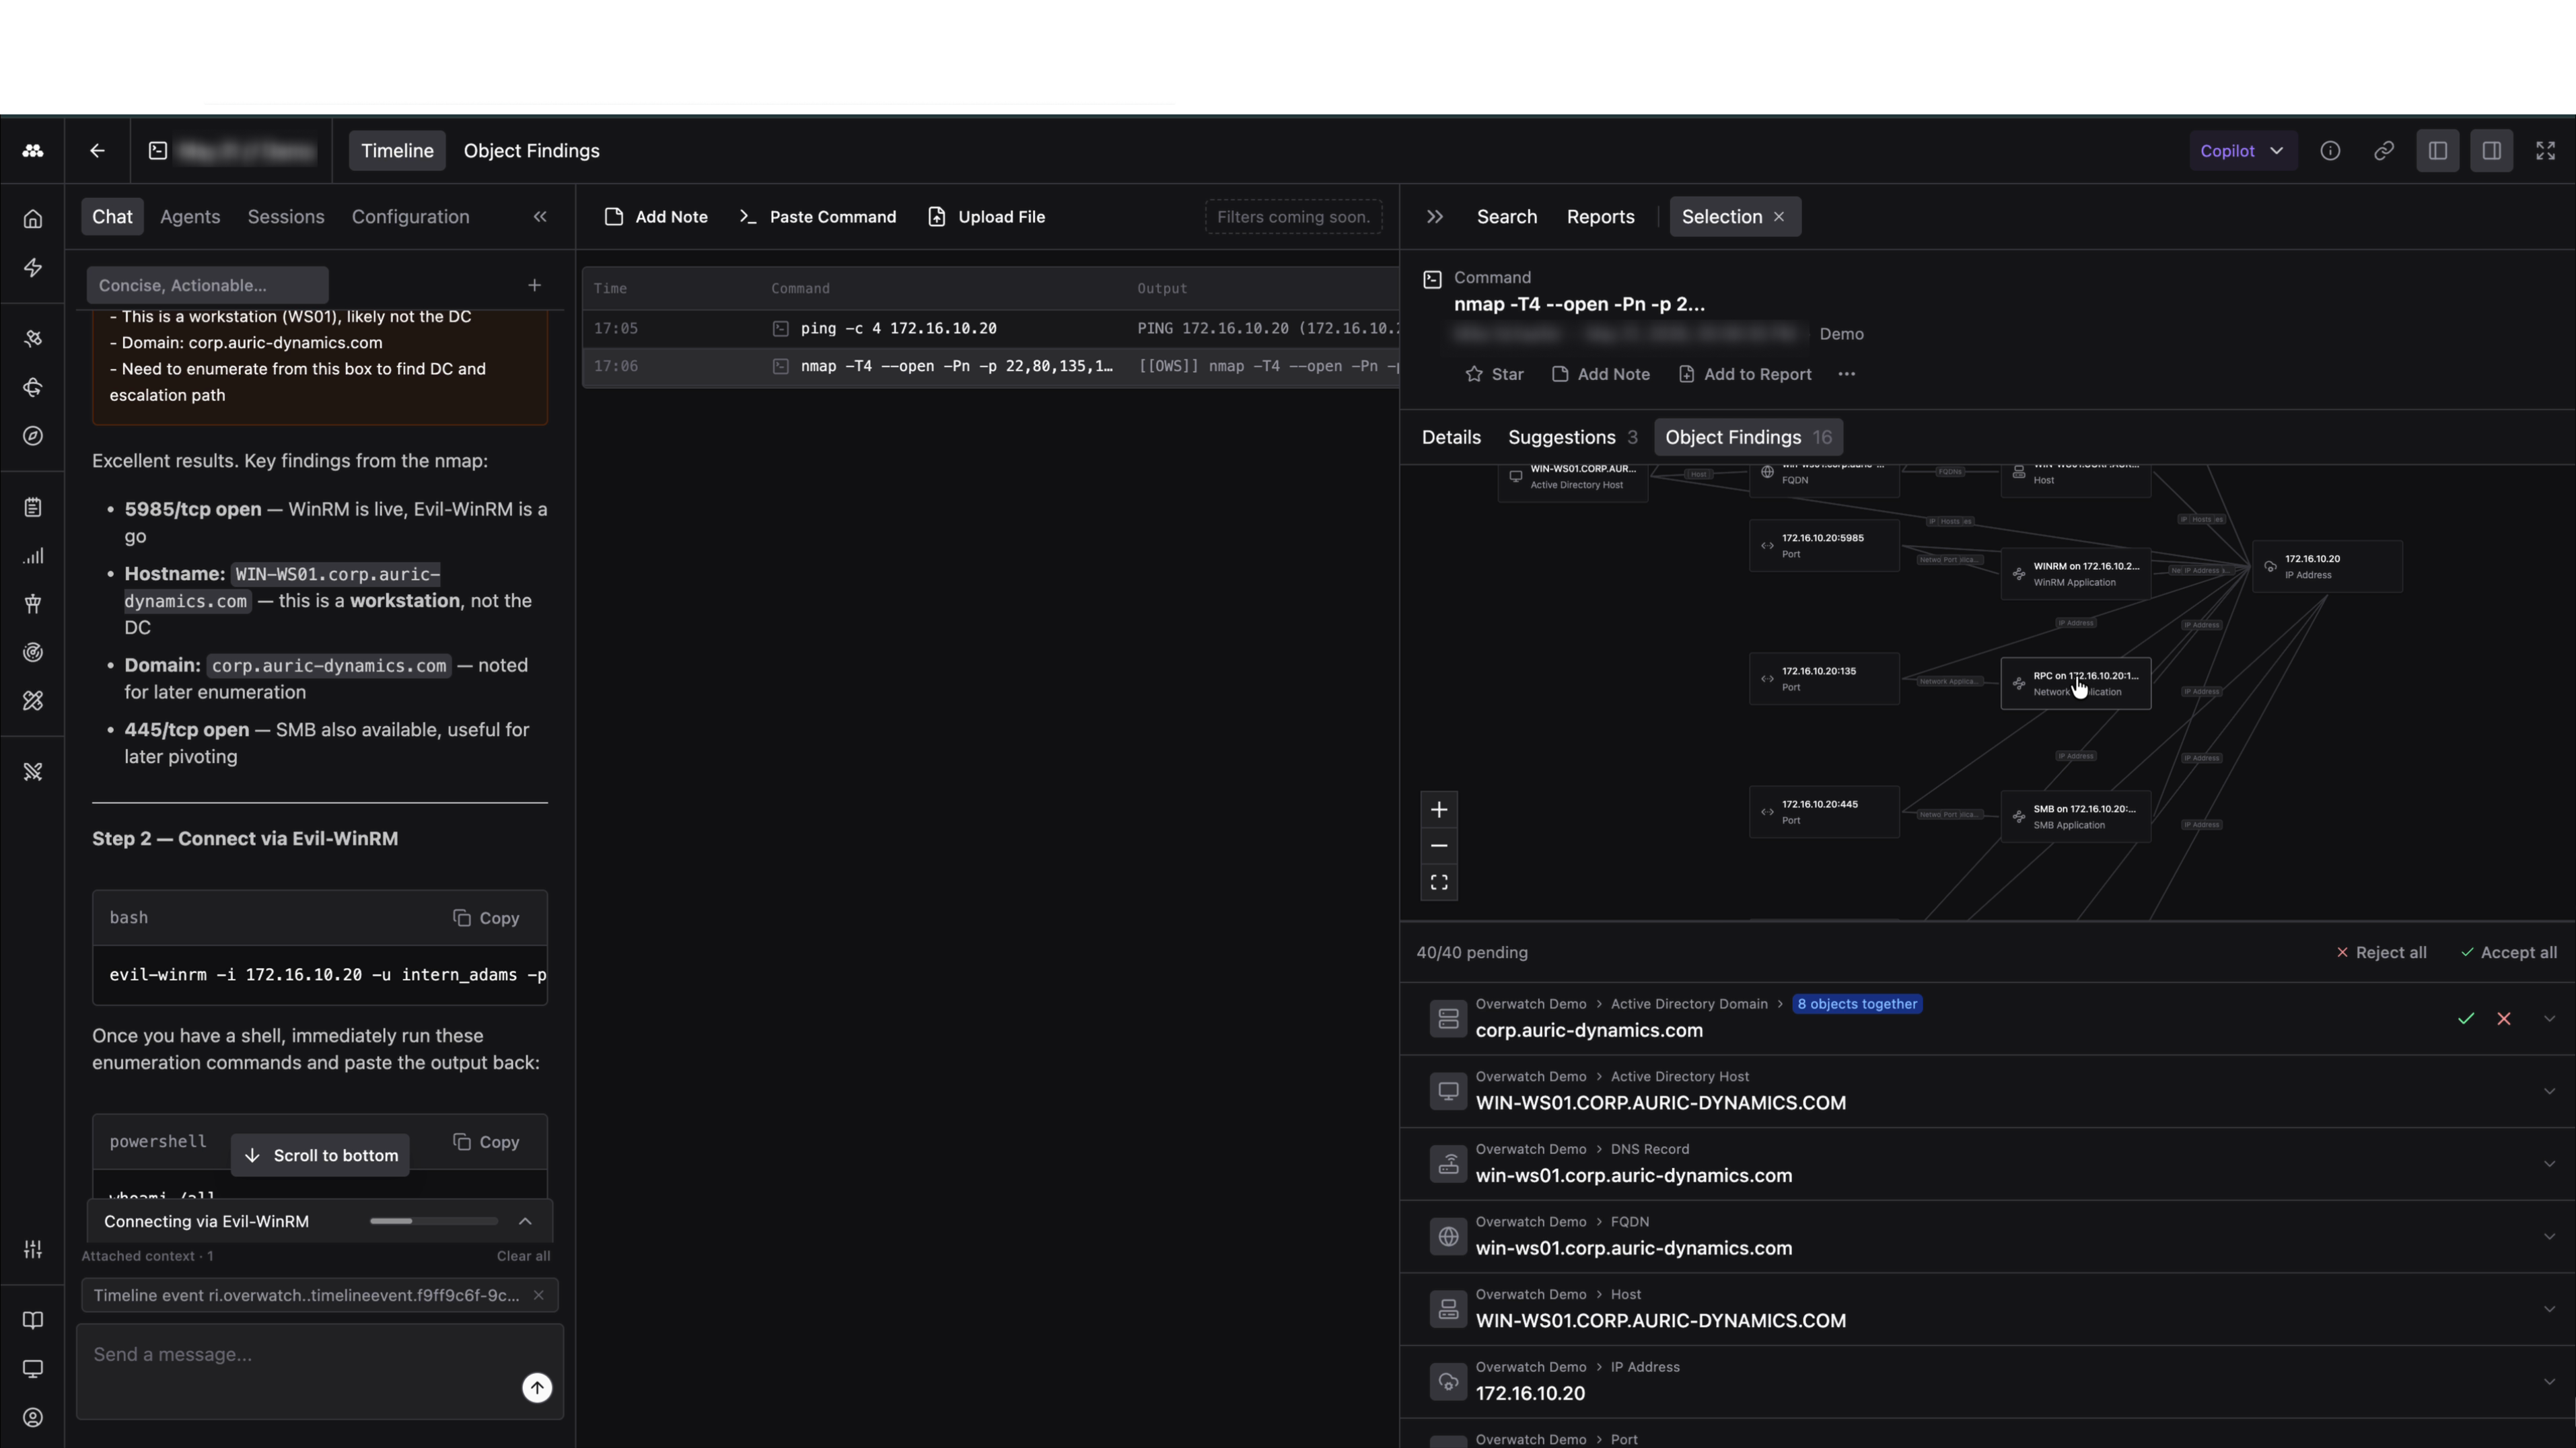This screenshot has height=1448, width=2576.
Task: Switch to the Timeline tab
Action: pos(397,151)
